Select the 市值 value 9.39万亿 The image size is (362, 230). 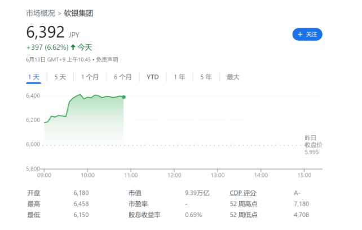point(197,193)
